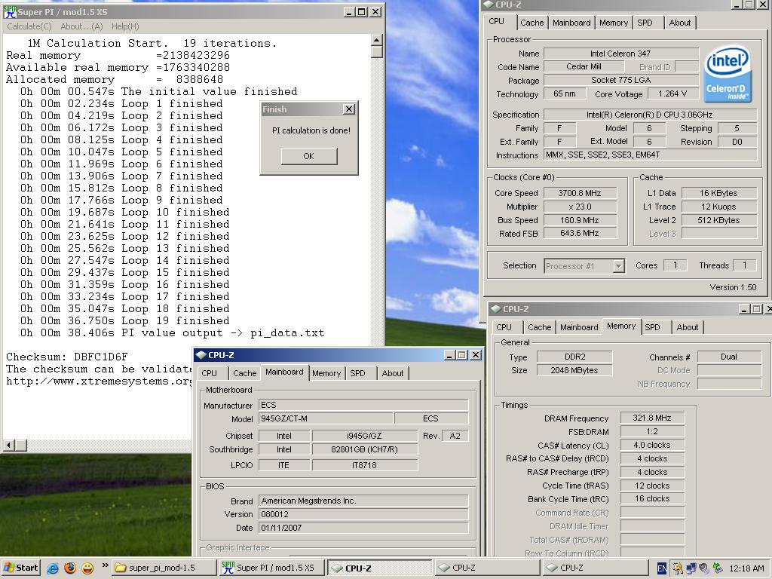Select Memory tab in the mainboard CPU-Z window
The width and height of the screenshot is (772, 579).
[326, 373]
